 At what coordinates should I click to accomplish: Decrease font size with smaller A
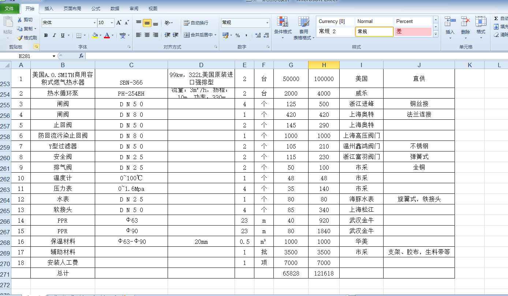click(127, 23)
